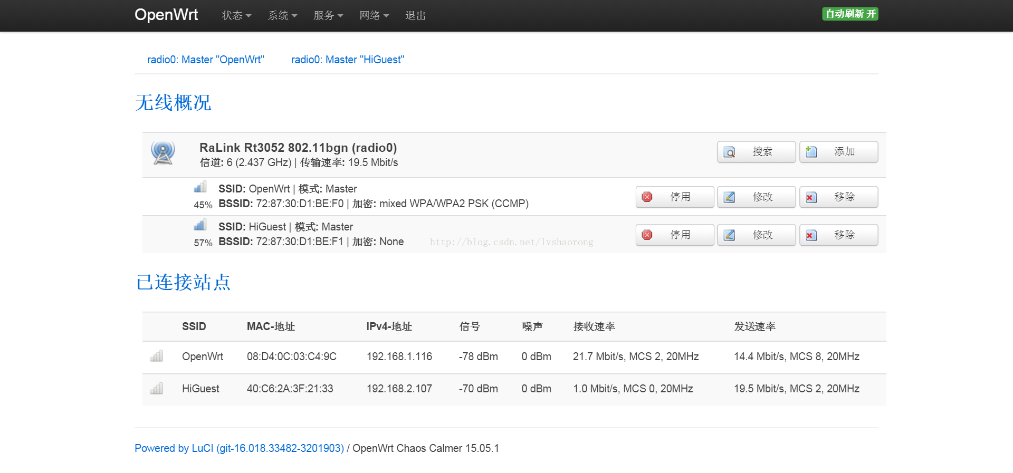Click signal icon for station 40:C6:2A:3F:21:33
The width and height of the screenshot is (1013, 473).
click(157, 389)
